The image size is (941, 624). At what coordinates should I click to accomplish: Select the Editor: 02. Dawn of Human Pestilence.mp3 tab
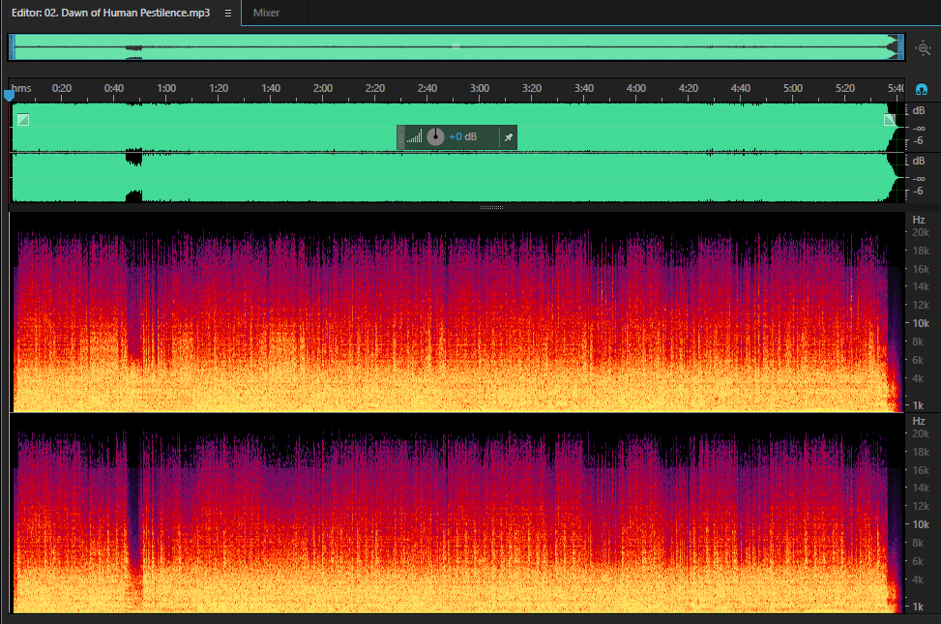point(110,13)
